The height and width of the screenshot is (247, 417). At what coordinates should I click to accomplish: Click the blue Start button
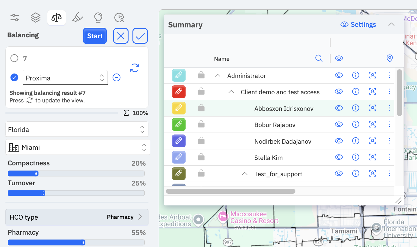[x=95, y=36]
